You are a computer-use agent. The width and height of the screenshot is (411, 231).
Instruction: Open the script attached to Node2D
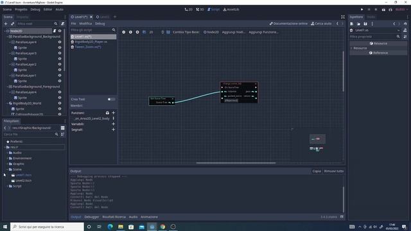tap(55, 31)
